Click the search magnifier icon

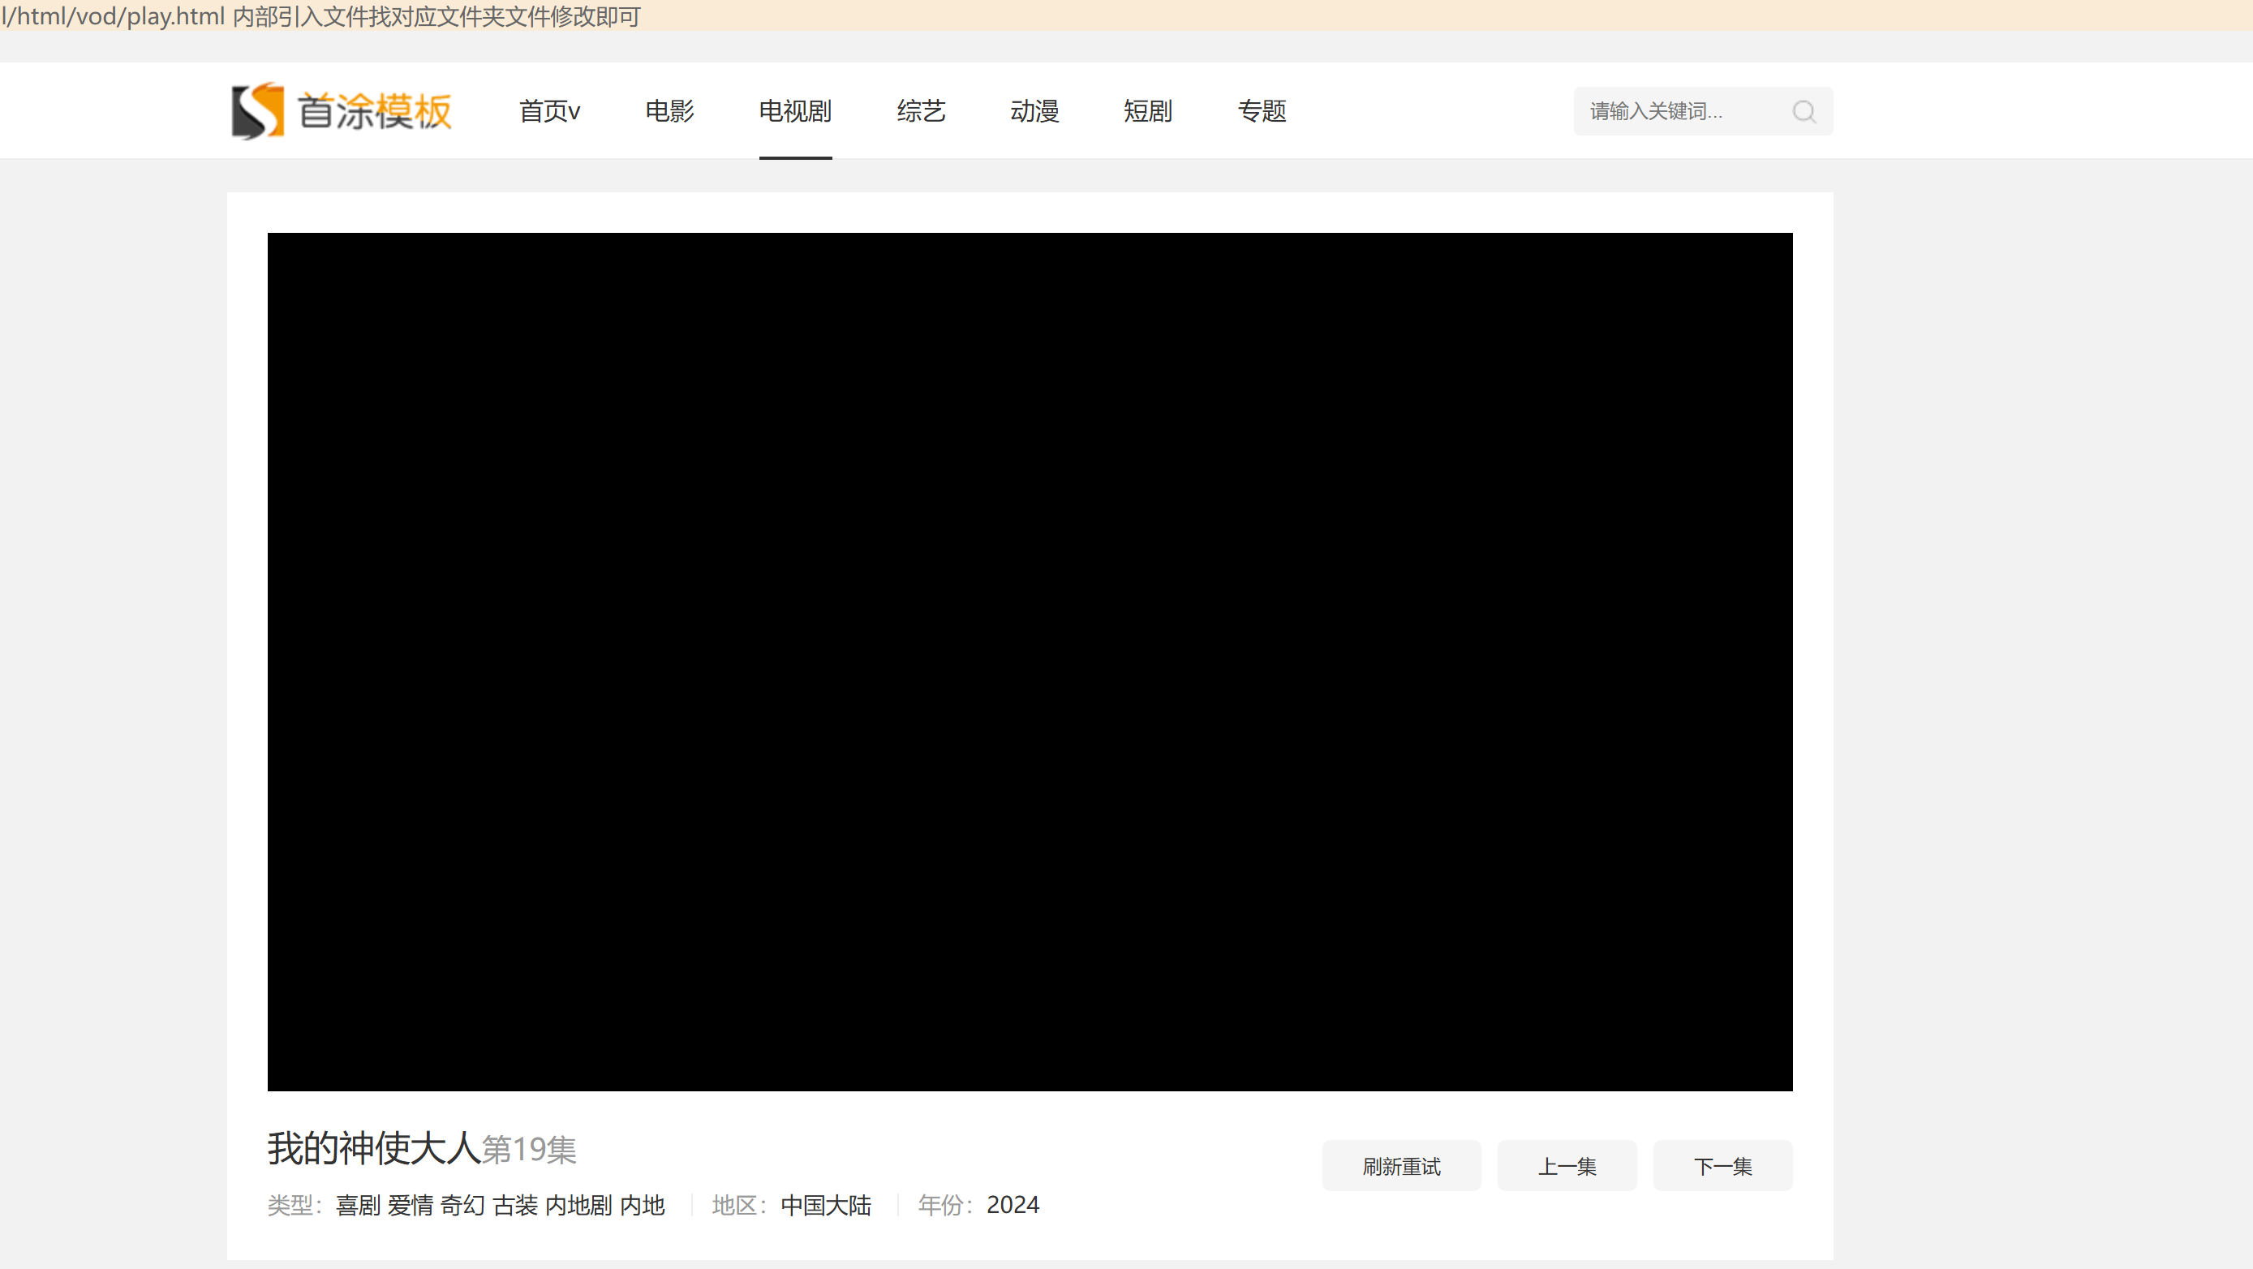point(1804,111)
